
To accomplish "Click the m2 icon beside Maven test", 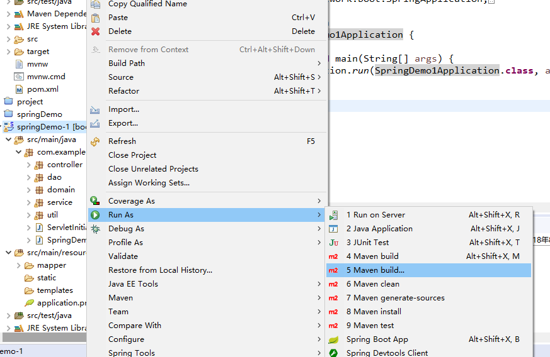I will (333, 326).
